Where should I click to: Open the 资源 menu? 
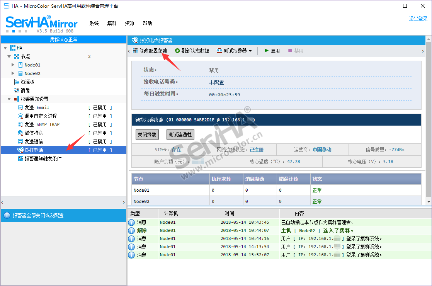pos(129,23)
